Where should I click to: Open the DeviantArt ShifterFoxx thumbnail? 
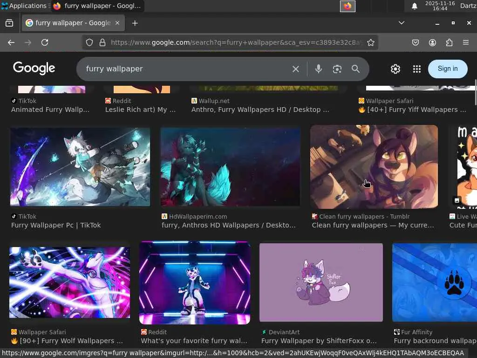tap(321, 282)
